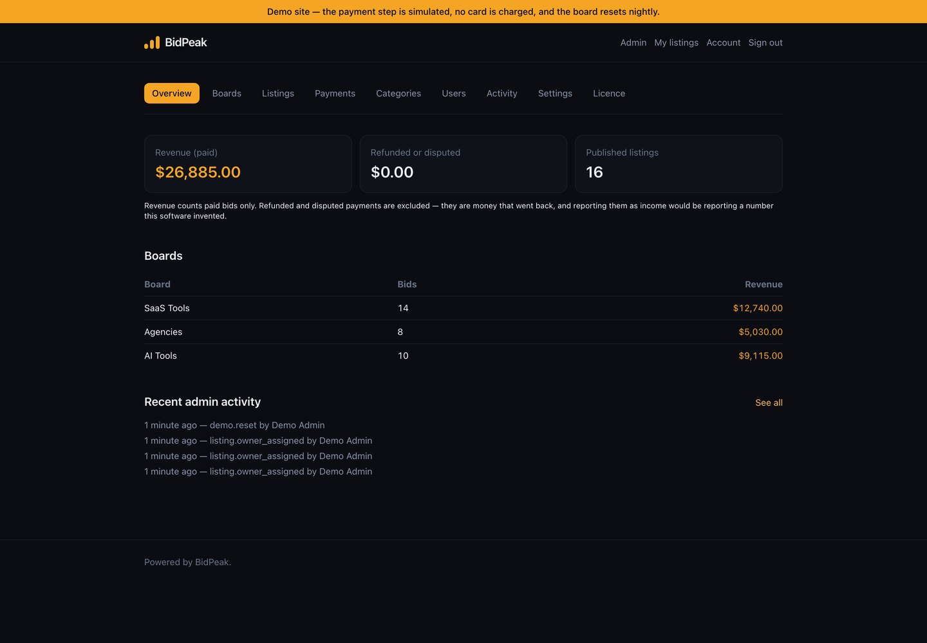Viewport: 927px width, 643px height.
Task: Go to the Account page
Action: pyautogui.click(x=724, y=42)
